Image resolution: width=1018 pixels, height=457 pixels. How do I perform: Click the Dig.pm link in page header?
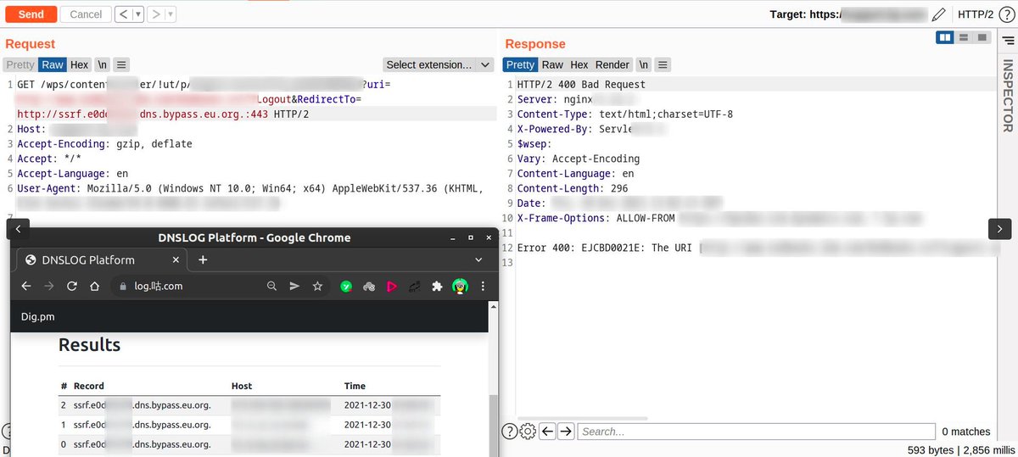[x=38, y=316]
